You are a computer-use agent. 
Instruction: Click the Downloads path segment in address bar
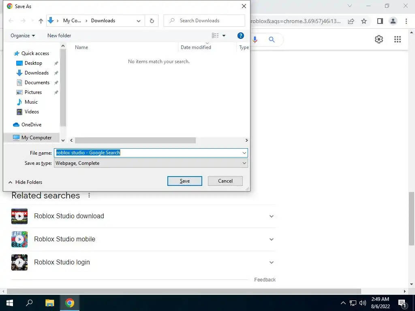tap(103, 21)
